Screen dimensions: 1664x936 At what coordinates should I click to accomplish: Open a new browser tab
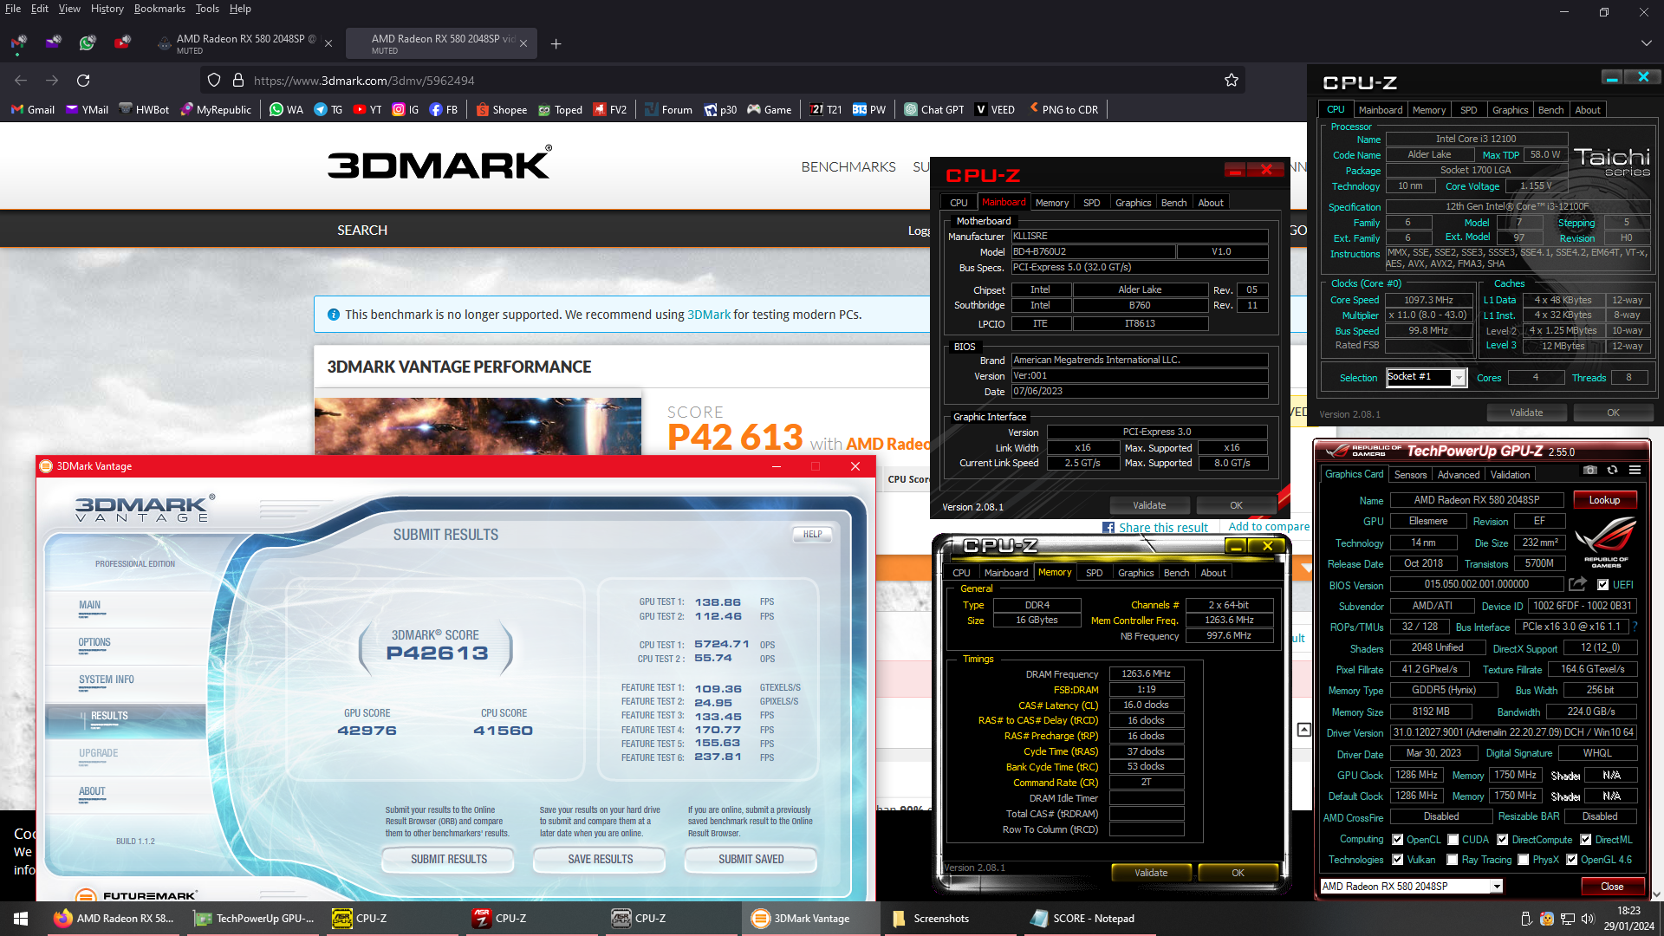(x=556, y=44)
